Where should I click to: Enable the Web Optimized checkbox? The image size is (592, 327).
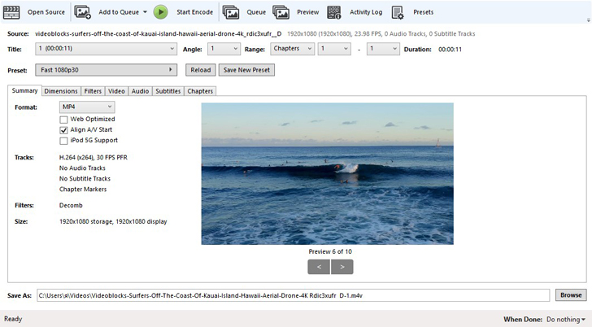tap(63, 120)
